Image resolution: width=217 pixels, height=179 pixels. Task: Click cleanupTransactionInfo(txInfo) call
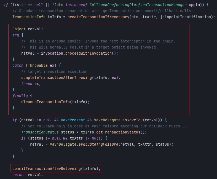55,102
